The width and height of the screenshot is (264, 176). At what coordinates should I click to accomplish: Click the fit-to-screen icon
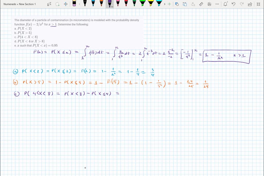pos(258,4)
